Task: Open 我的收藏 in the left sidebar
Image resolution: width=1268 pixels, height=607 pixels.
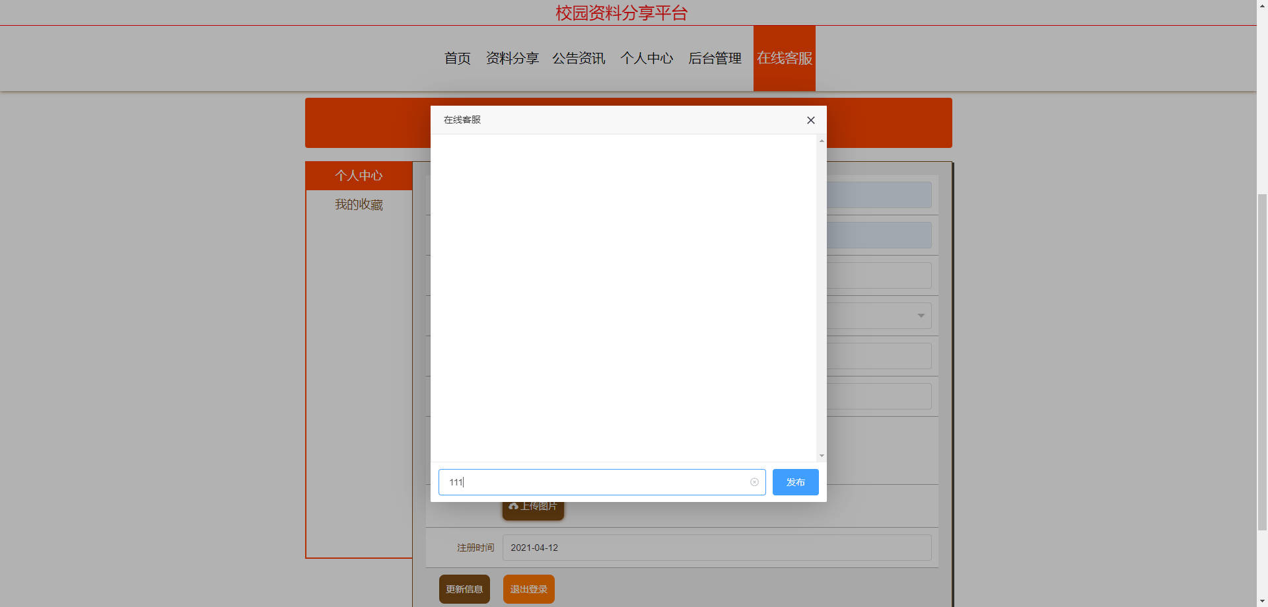Action: coord(359,205)
